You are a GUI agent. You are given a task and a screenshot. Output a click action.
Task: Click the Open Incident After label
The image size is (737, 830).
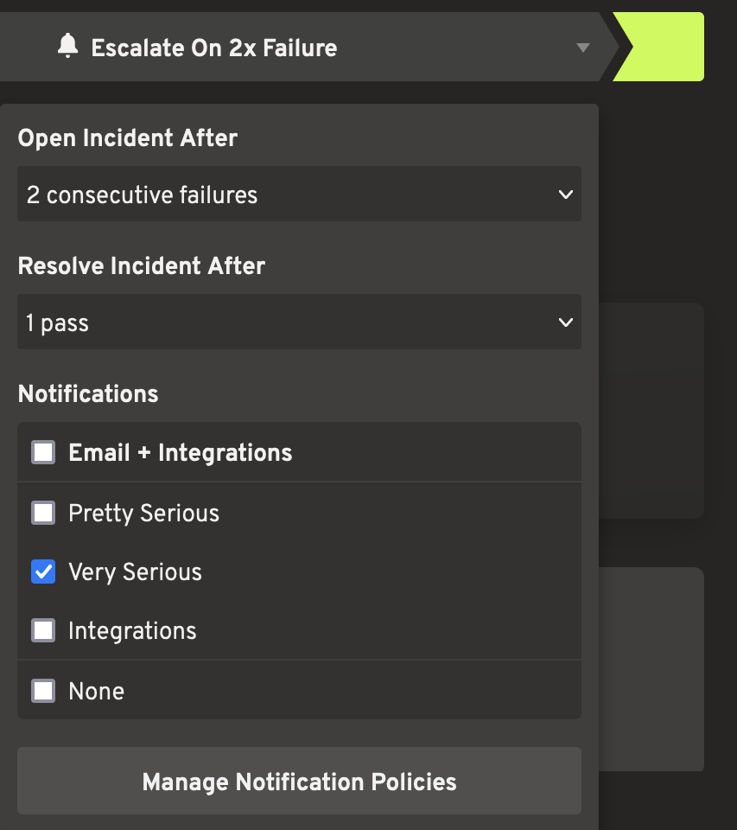(127, 137)
